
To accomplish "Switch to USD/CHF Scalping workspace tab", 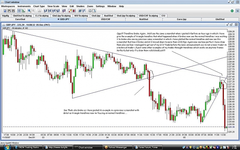I will [148, 16].
